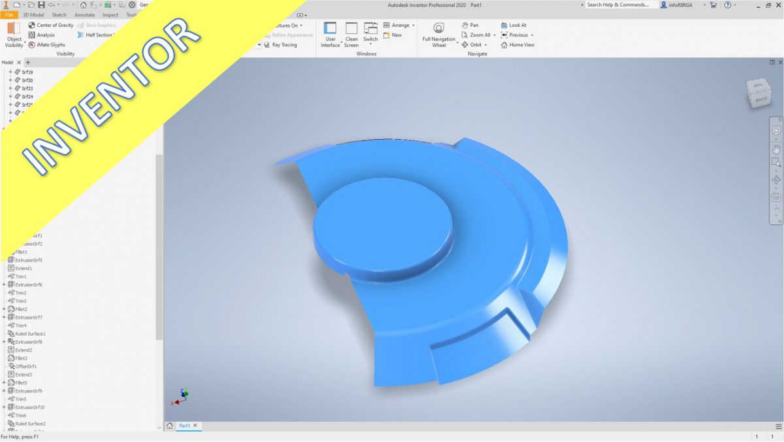Click the zoom icon on the right navigation bar

(x=776, y=163)
